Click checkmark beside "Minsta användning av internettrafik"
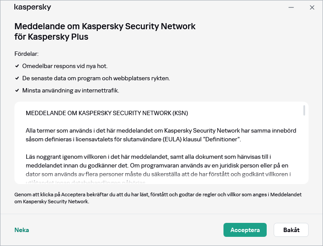 (x=17, y=91)
